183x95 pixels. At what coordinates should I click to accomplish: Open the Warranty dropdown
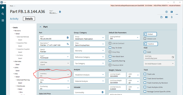point(89,50)
